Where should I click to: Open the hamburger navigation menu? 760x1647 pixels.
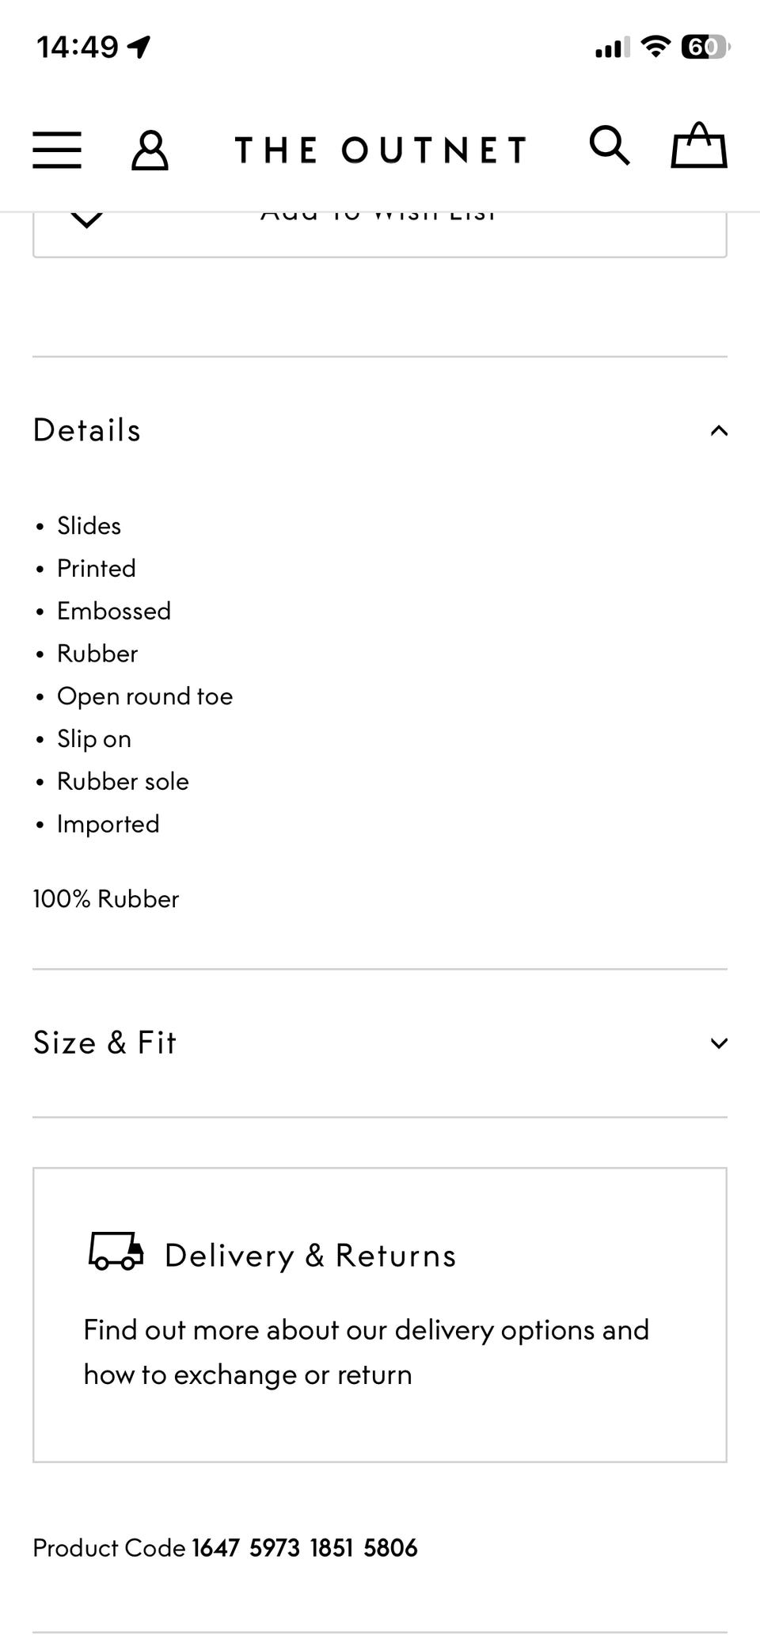pos(57,150)
